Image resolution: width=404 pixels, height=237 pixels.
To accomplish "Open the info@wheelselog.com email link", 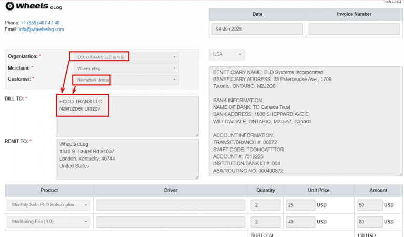I will (41, 29).
